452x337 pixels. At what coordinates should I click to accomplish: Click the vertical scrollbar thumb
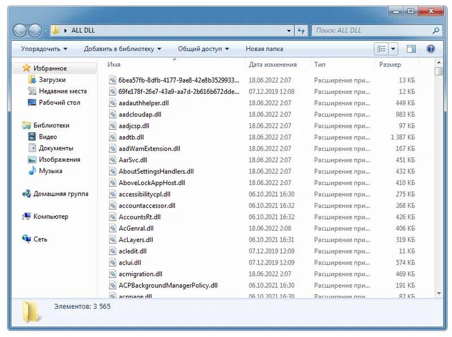(439, 71)
